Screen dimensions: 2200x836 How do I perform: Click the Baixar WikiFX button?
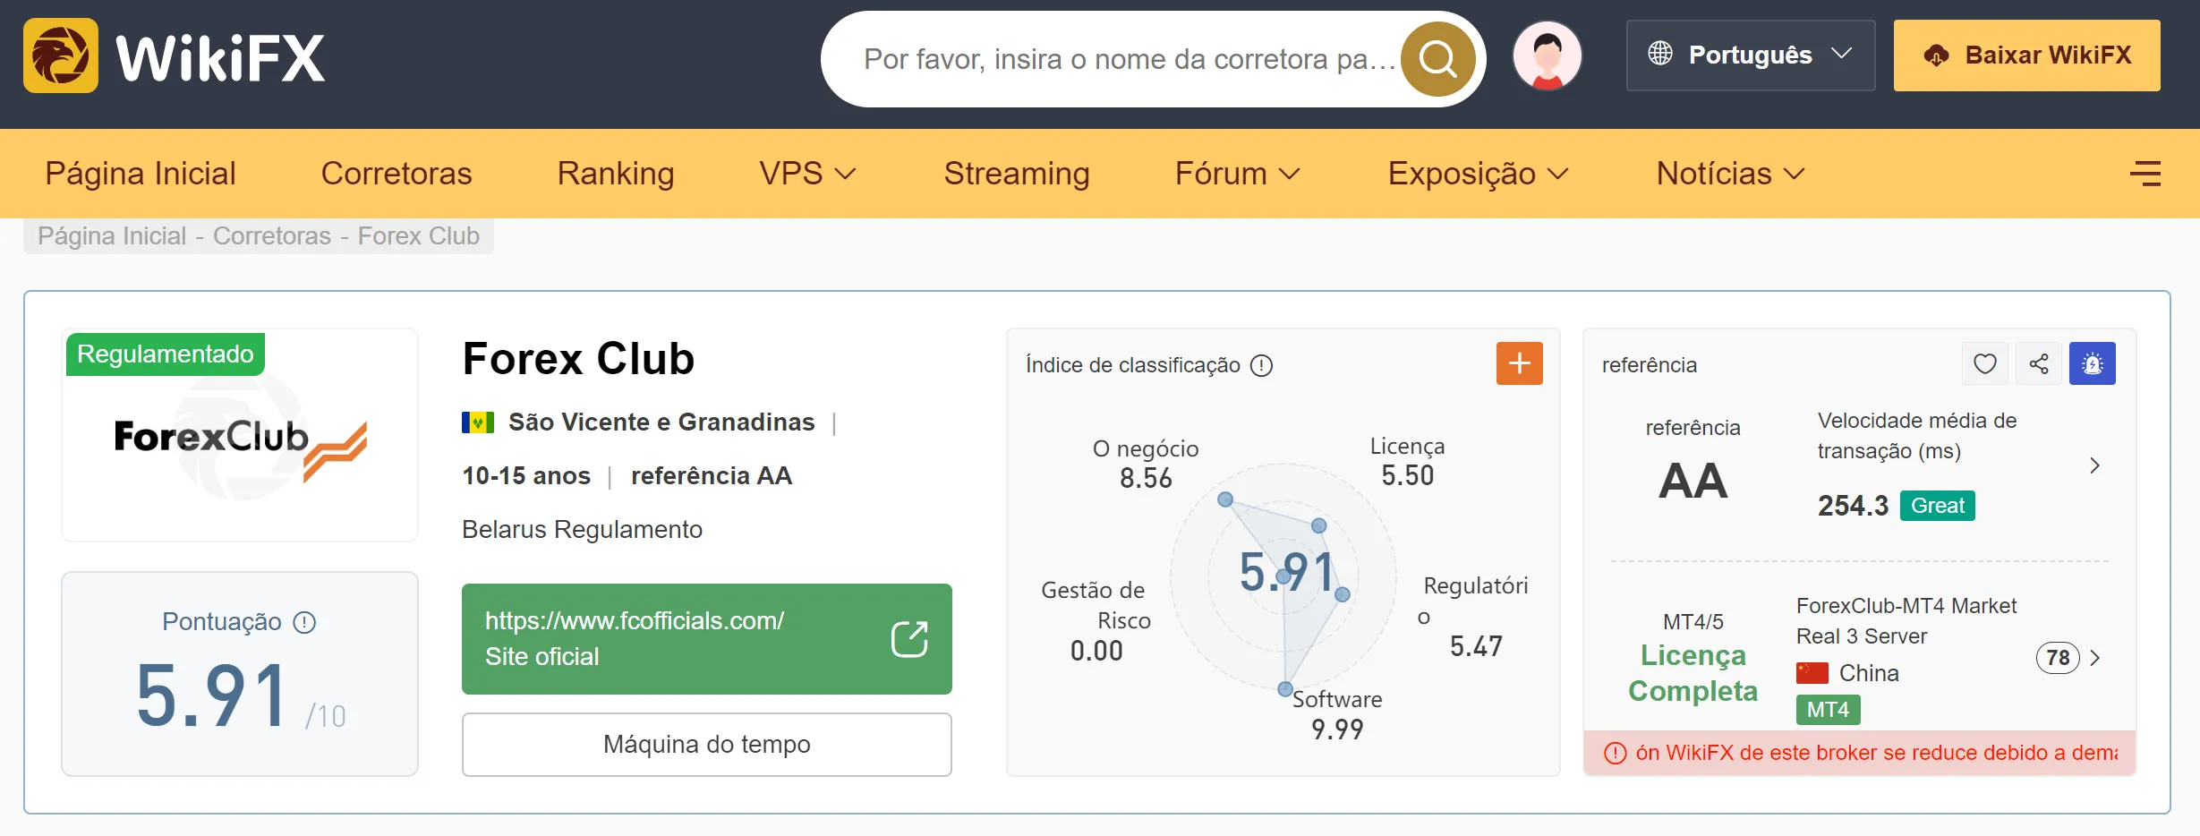tap(2026, 55)
